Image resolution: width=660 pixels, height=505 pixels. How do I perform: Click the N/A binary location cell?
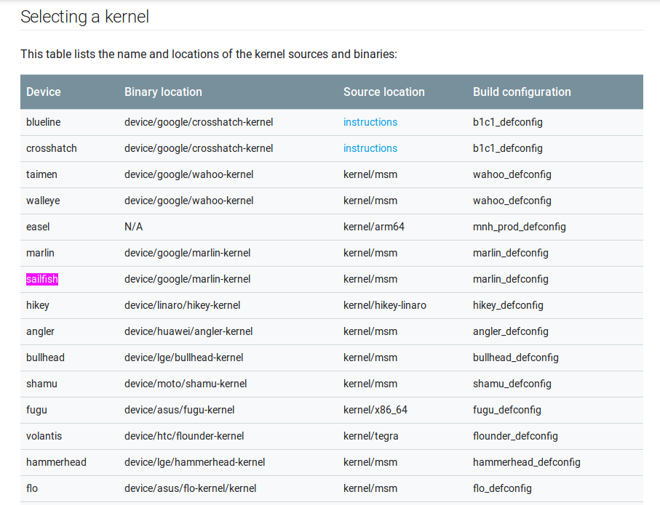(x=133, y=227)
